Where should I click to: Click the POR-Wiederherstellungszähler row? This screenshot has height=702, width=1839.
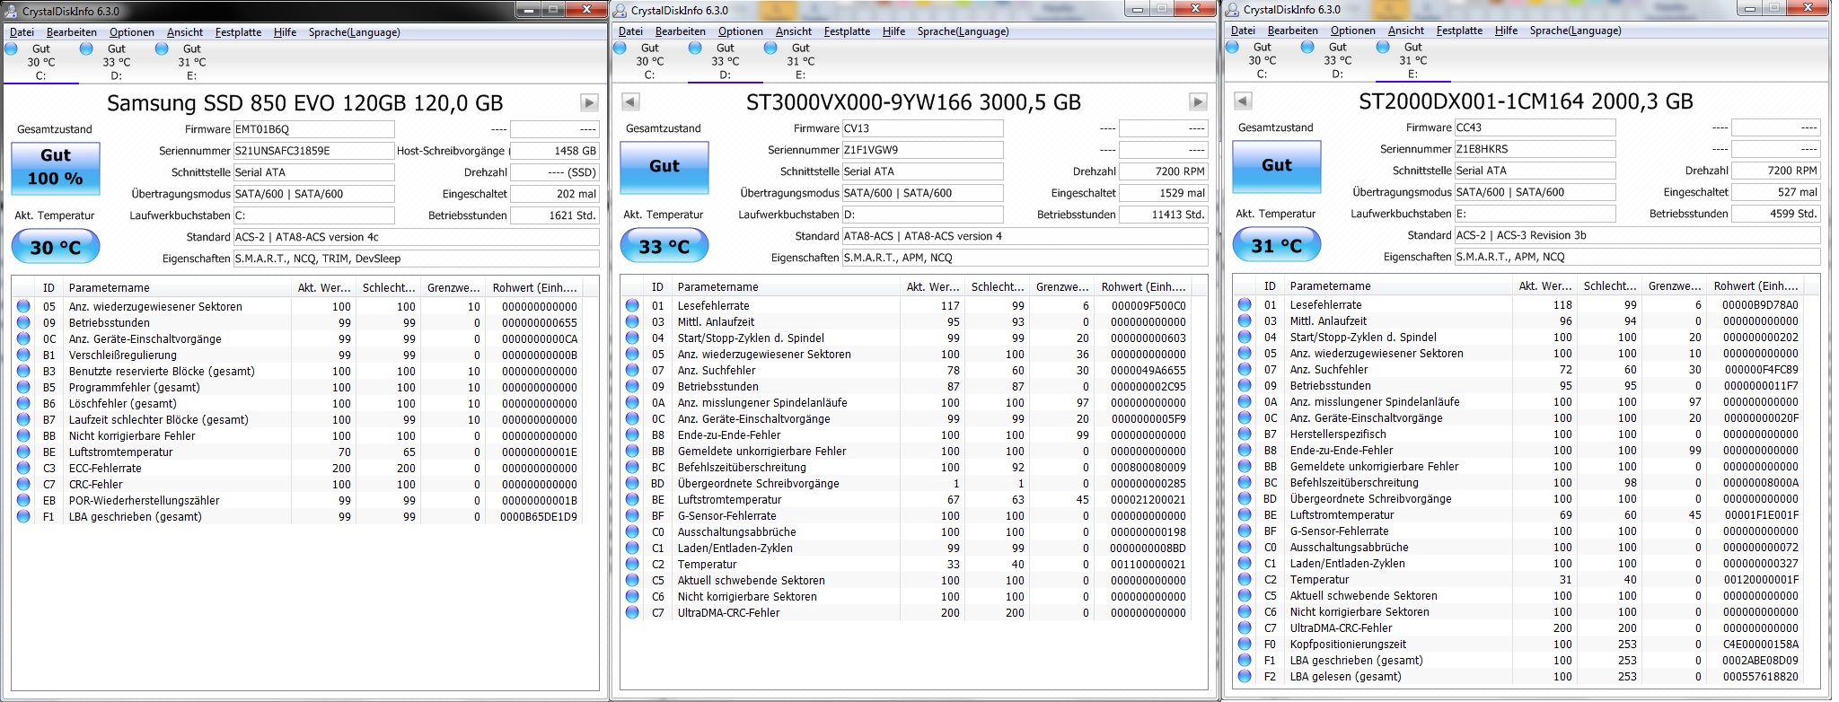pos(299,500)
